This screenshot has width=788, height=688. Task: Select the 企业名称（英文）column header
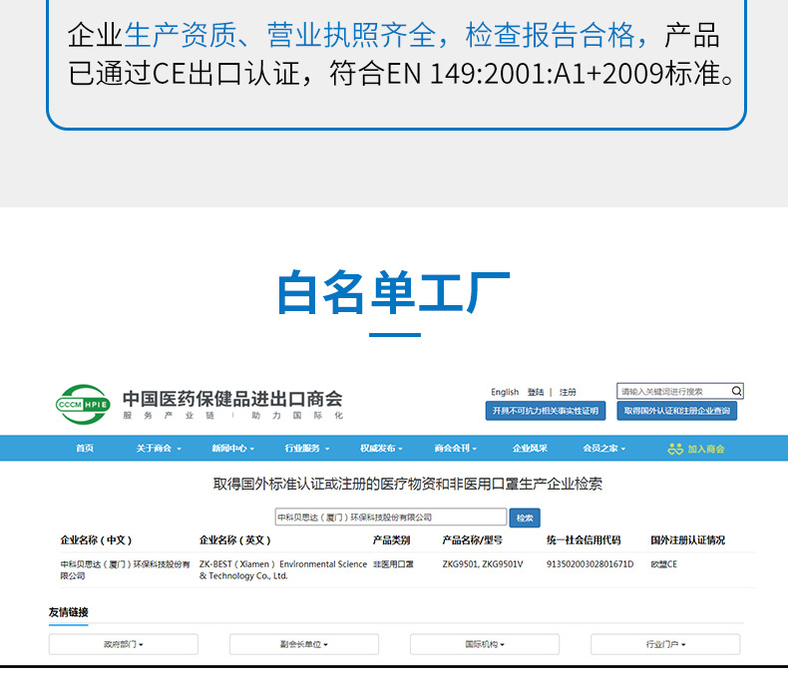coord(234,540)
